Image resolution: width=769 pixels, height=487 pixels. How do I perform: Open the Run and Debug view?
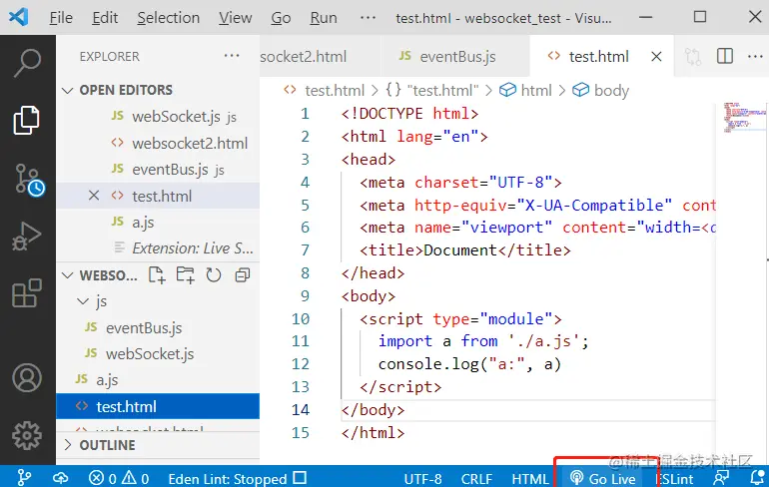pyautogui.click(x=27, y=237)
